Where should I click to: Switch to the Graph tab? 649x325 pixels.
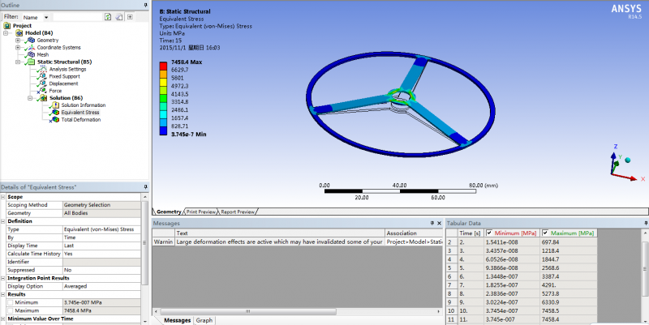tap(204, 320)
